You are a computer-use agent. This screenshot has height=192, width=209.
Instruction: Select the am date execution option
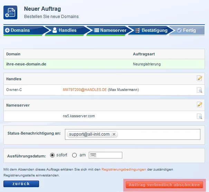pyautogui.click(x=74, y=155)
